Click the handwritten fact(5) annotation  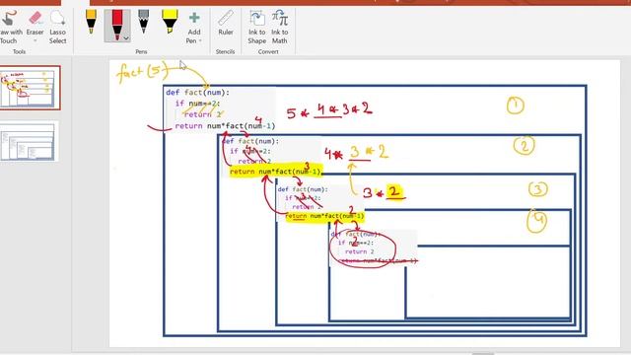pos(142,73)
